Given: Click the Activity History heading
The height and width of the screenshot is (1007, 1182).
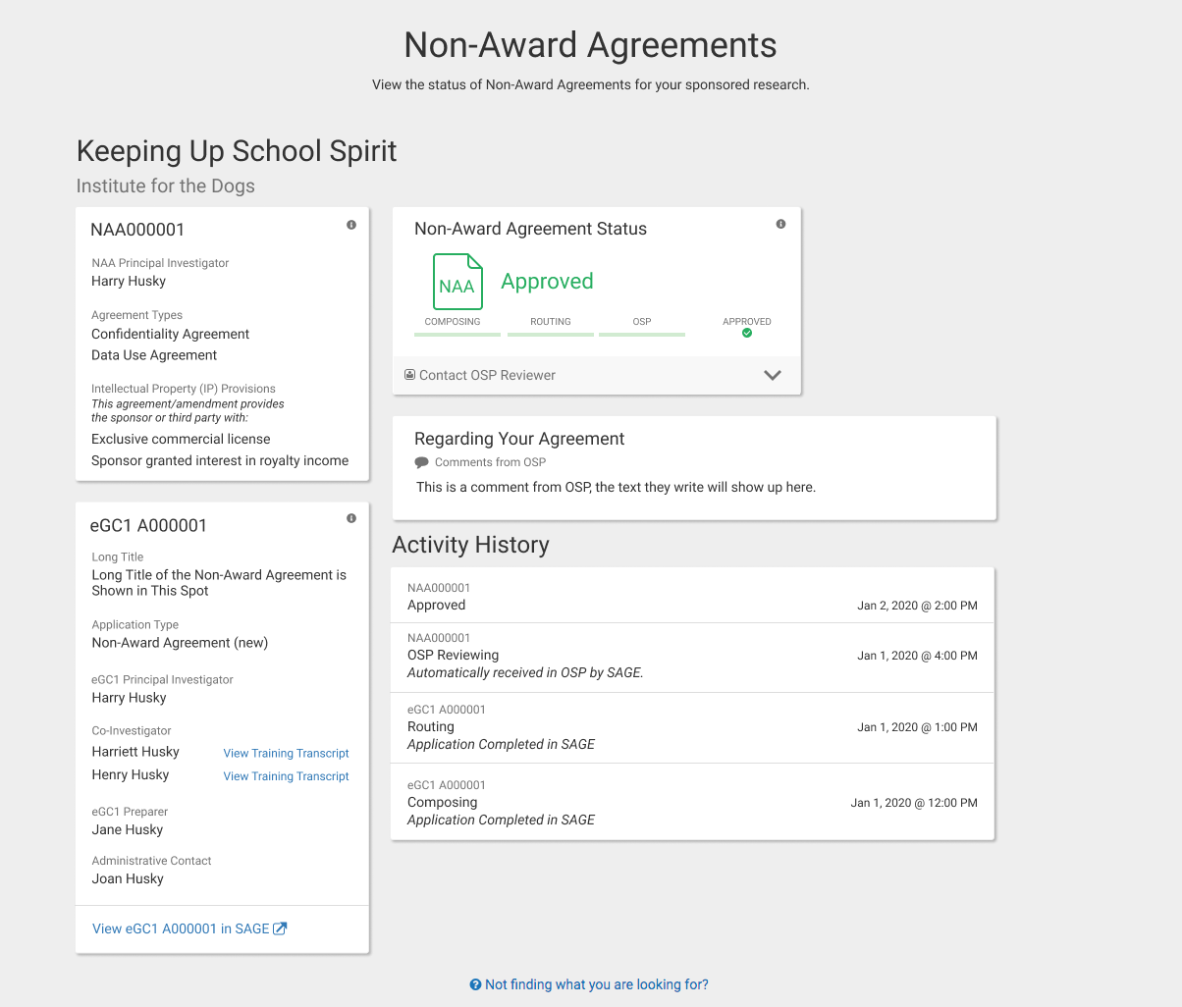Looking at the screenshot, I should [470, 545].
